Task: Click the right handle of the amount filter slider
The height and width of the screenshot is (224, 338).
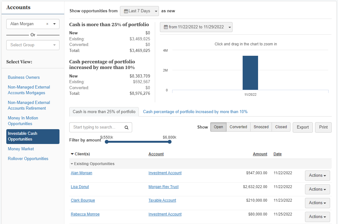Action: pyautogui.click(x=170, y=142)
